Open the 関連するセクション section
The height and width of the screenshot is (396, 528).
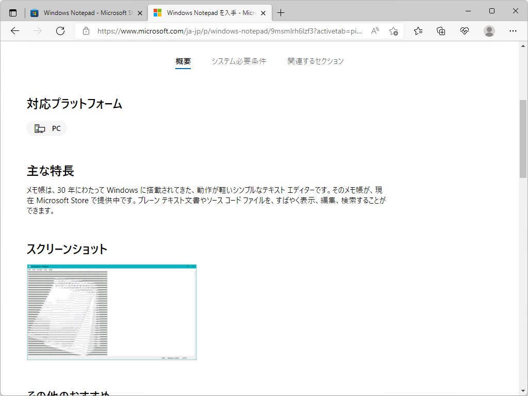[316, 61]
